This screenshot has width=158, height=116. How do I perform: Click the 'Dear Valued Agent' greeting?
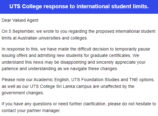click(x=20, y=20)
